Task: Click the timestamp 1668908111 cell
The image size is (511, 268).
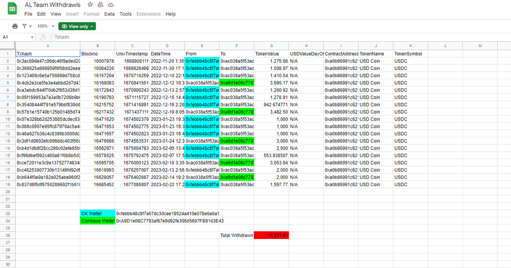Action: coord(132,61)
